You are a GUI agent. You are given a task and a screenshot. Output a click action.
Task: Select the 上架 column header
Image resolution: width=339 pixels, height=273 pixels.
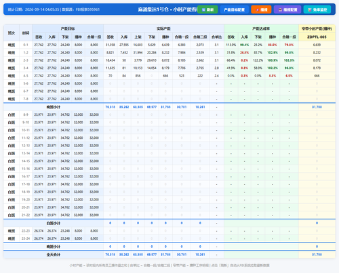point(138,37)
